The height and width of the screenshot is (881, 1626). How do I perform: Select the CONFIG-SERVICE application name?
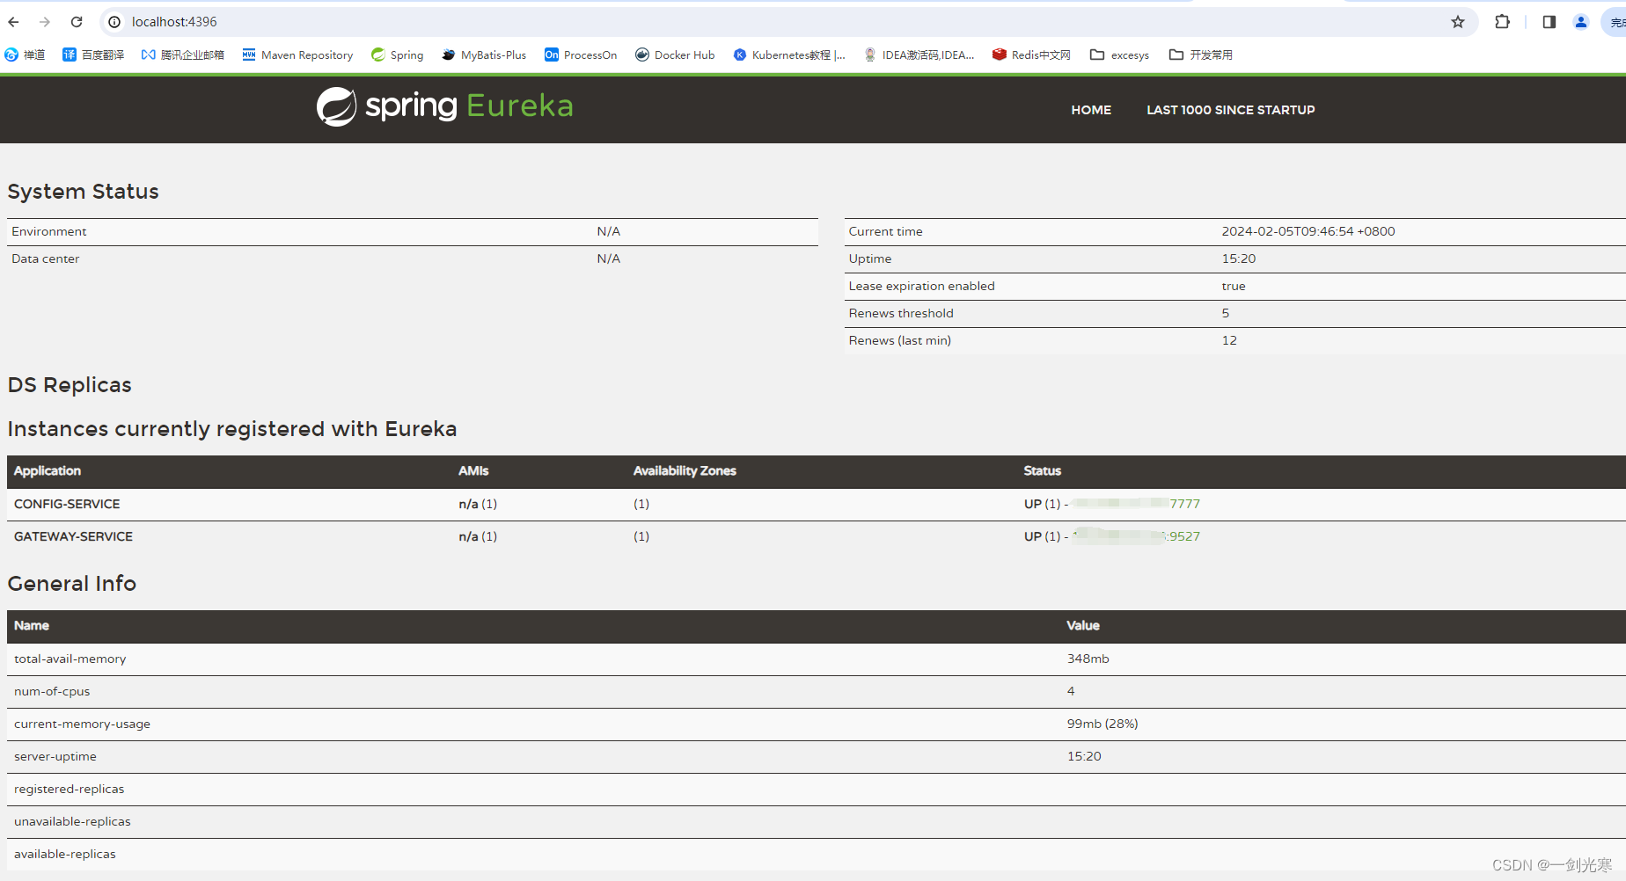pyautogui.click(x=67, y=504)
